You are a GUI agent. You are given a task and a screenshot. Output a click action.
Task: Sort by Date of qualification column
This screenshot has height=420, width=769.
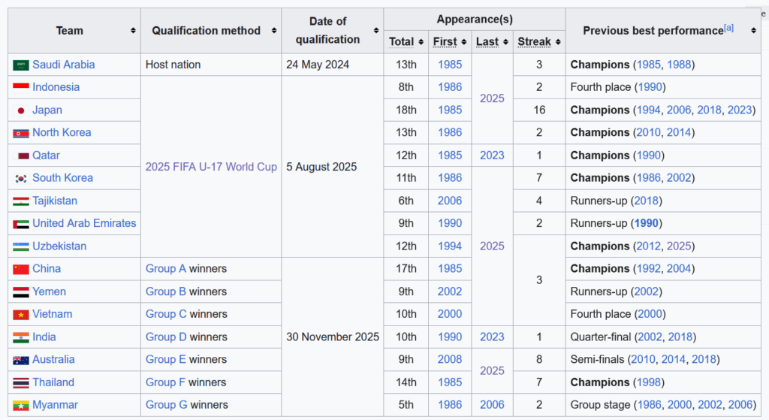coord(375,31)
